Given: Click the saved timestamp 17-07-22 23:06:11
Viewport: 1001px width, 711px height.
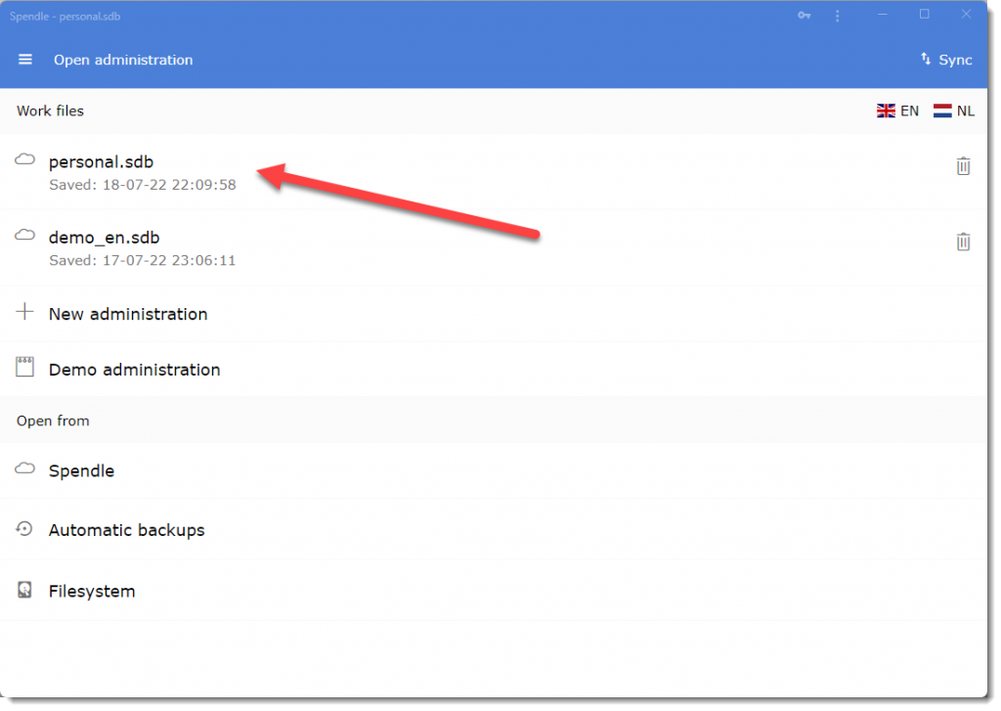Looking at the screenshot, I should click(x=169, y=261).
